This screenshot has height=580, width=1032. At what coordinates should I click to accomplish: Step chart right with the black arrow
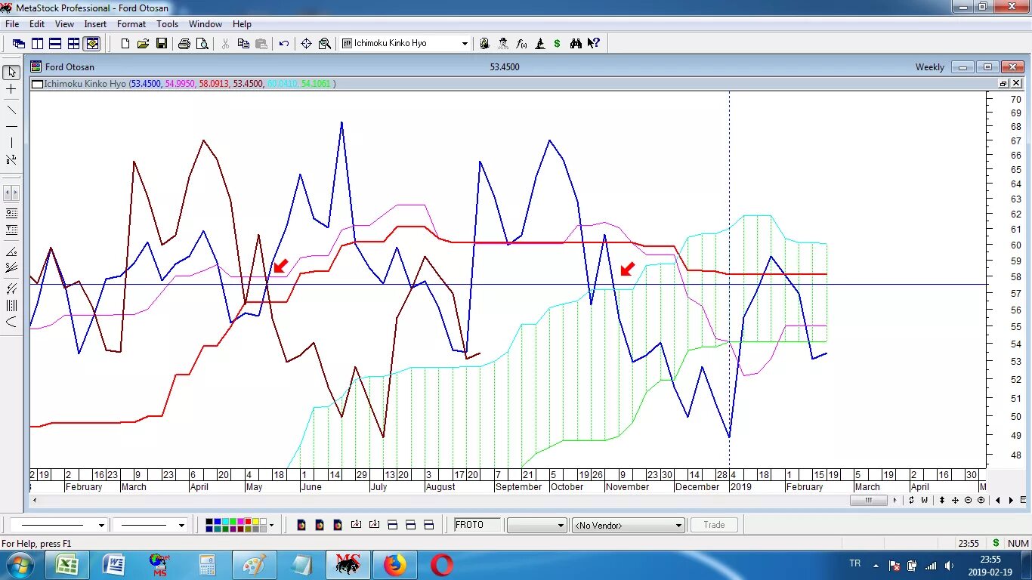1012,500
